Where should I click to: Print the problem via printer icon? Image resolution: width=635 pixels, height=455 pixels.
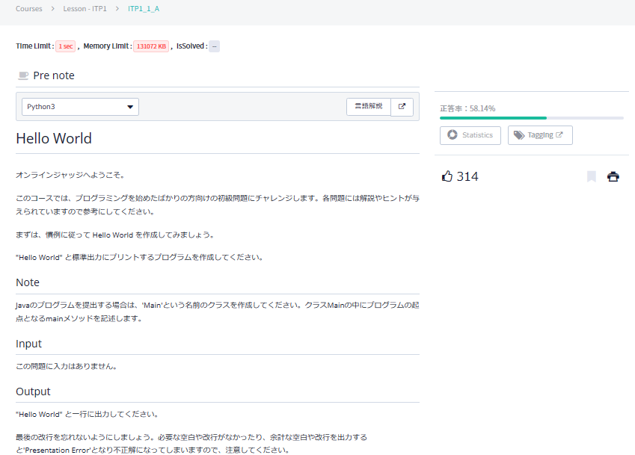point(613,176)
